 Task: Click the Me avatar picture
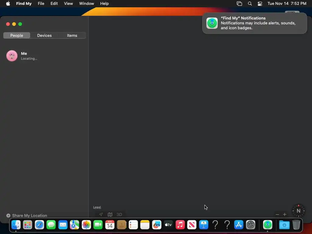[12, 56]
